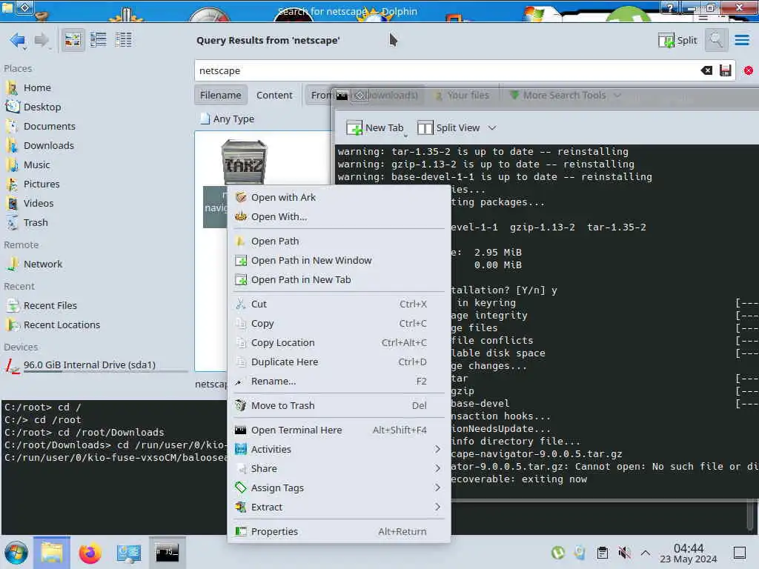Open the Dolphin hamburger menu
759x569 pixels.
tap(742, 40)
